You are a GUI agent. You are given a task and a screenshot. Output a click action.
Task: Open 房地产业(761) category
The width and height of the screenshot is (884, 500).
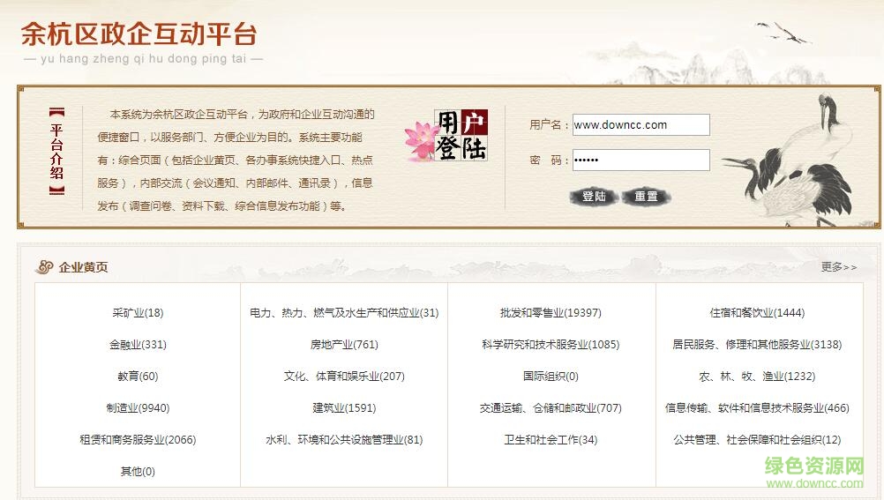coord(344,345)
